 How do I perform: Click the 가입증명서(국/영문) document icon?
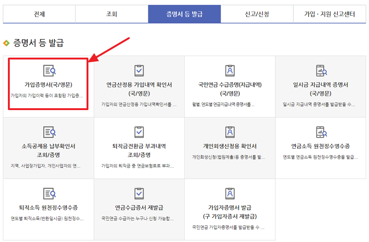[49, 71]
